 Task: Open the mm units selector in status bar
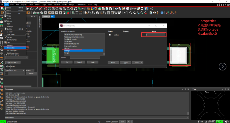tap(123, 122)
